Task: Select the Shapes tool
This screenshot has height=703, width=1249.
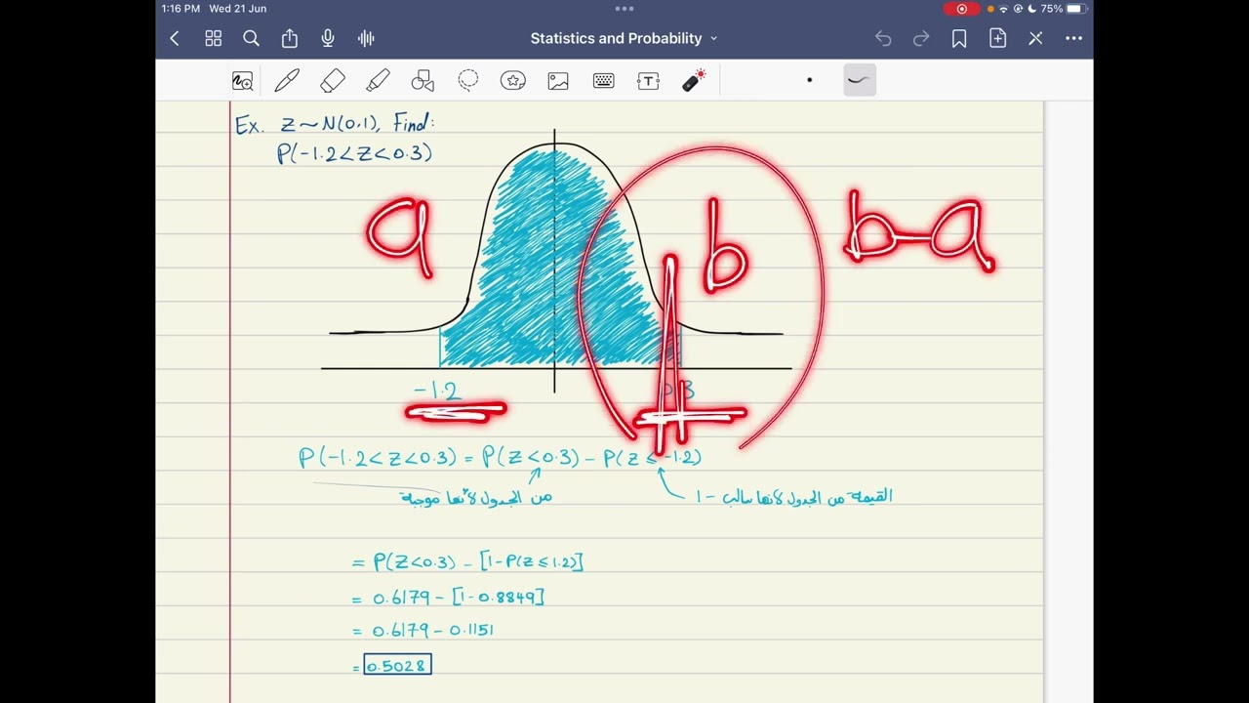Action: (423, 81)
